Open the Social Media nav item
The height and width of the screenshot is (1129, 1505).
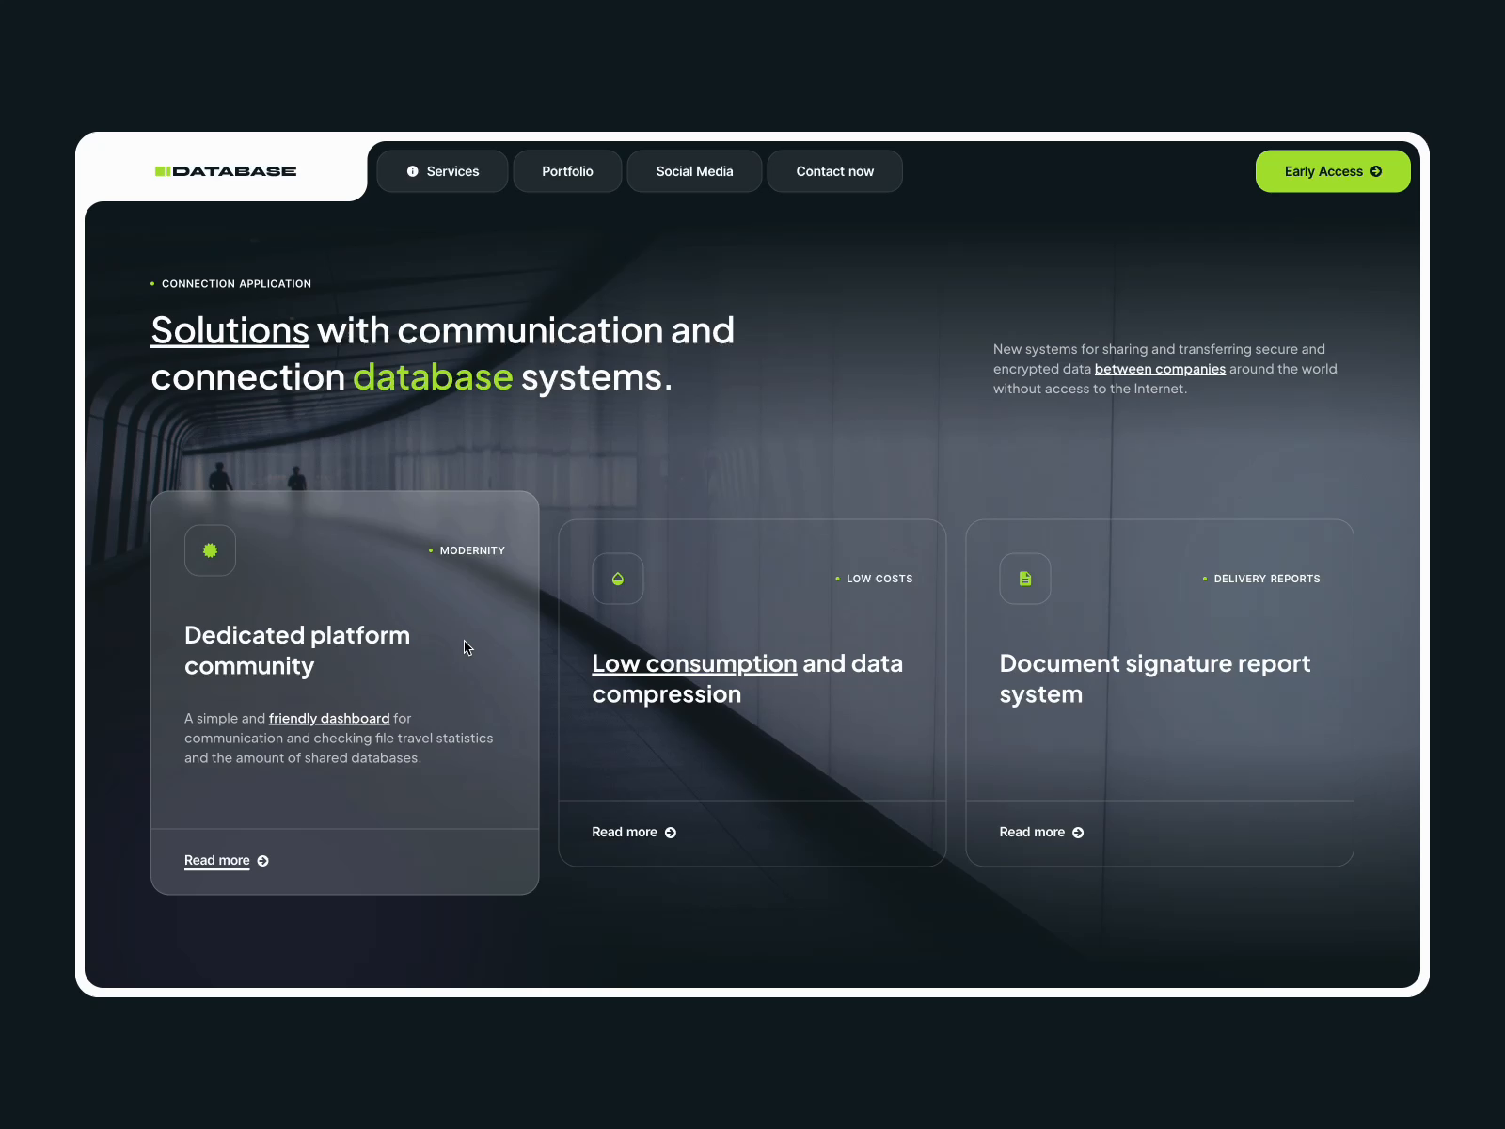click(694, 171)
